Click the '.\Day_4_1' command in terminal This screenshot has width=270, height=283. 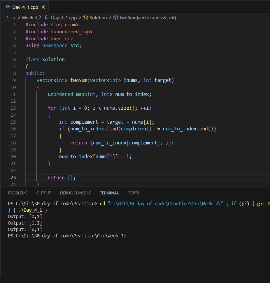pyautogui.click(x=30, y=210)
